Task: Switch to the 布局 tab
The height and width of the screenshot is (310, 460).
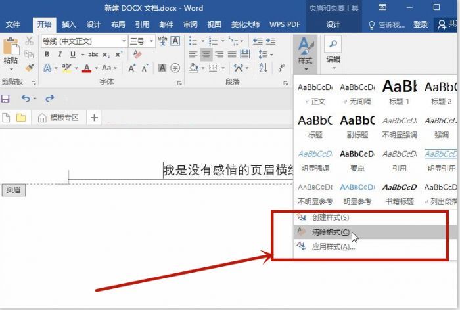Action: pyautogui.click(x=118, y=25)
